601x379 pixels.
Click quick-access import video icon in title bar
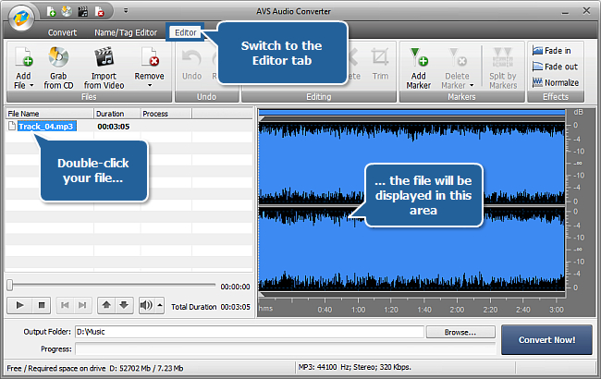(x=83, y=11)
